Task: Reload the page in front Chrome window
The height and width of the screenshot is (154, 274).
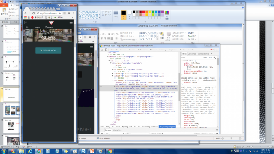Action: 33,13
